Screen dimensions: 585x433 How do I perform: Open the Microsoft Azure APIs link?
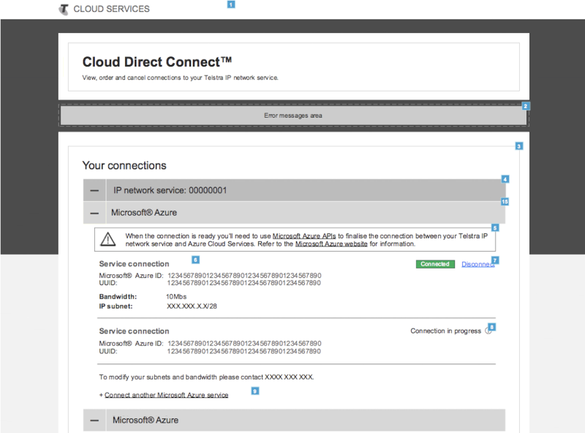point(304,236)
